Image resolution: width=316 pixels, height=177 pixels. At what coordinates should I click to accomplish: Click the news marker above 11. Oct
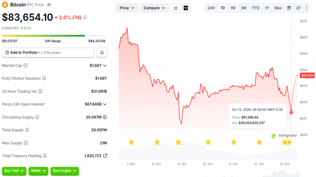point(234,143)
